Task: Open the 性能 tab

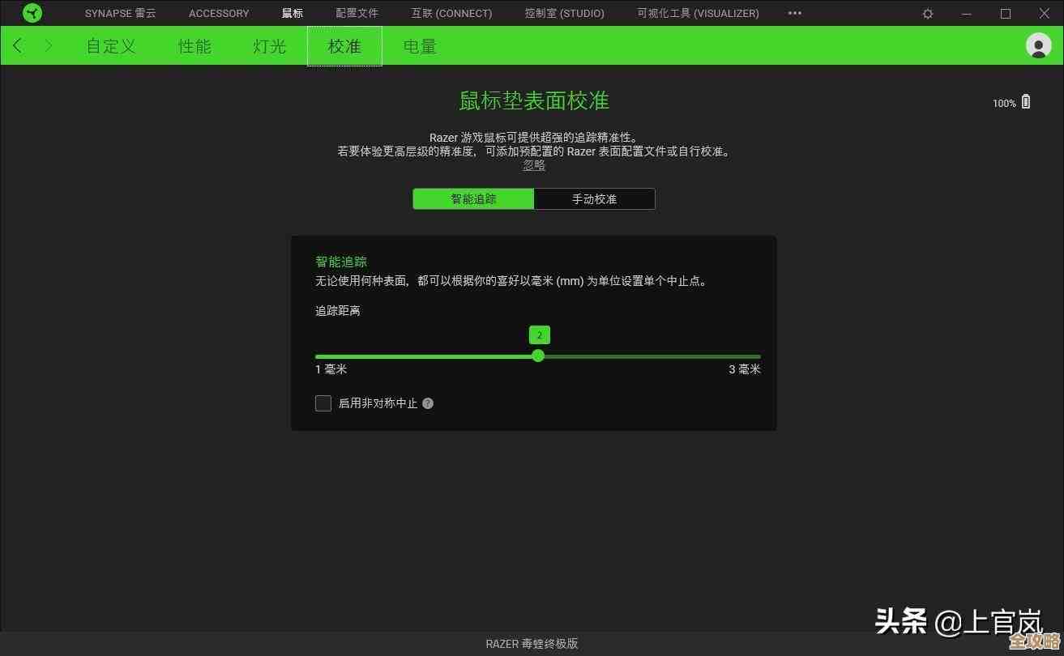Action: 194,46
